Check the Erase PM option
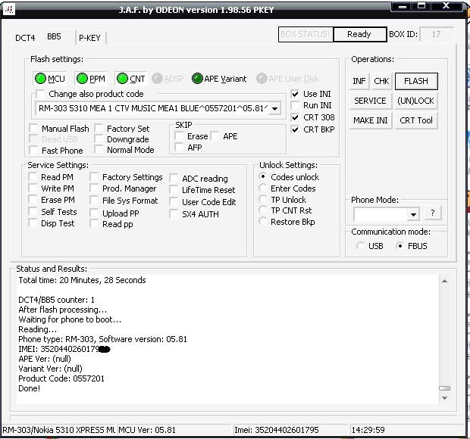This screenshot has height=439, width=470. pyautogui.click(x=33, y=200)
